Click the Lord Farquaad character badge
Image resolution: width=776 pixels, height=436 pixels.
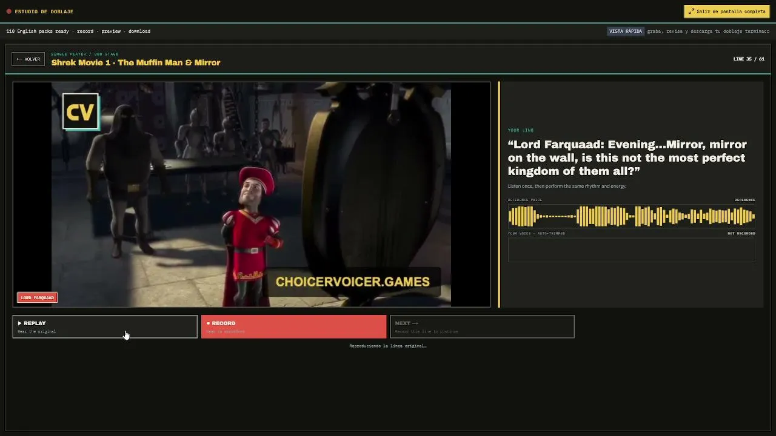(37, 297)
